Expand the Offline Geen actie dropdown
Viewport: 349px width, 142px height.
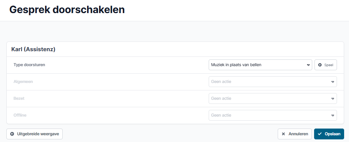click(273, 115)
